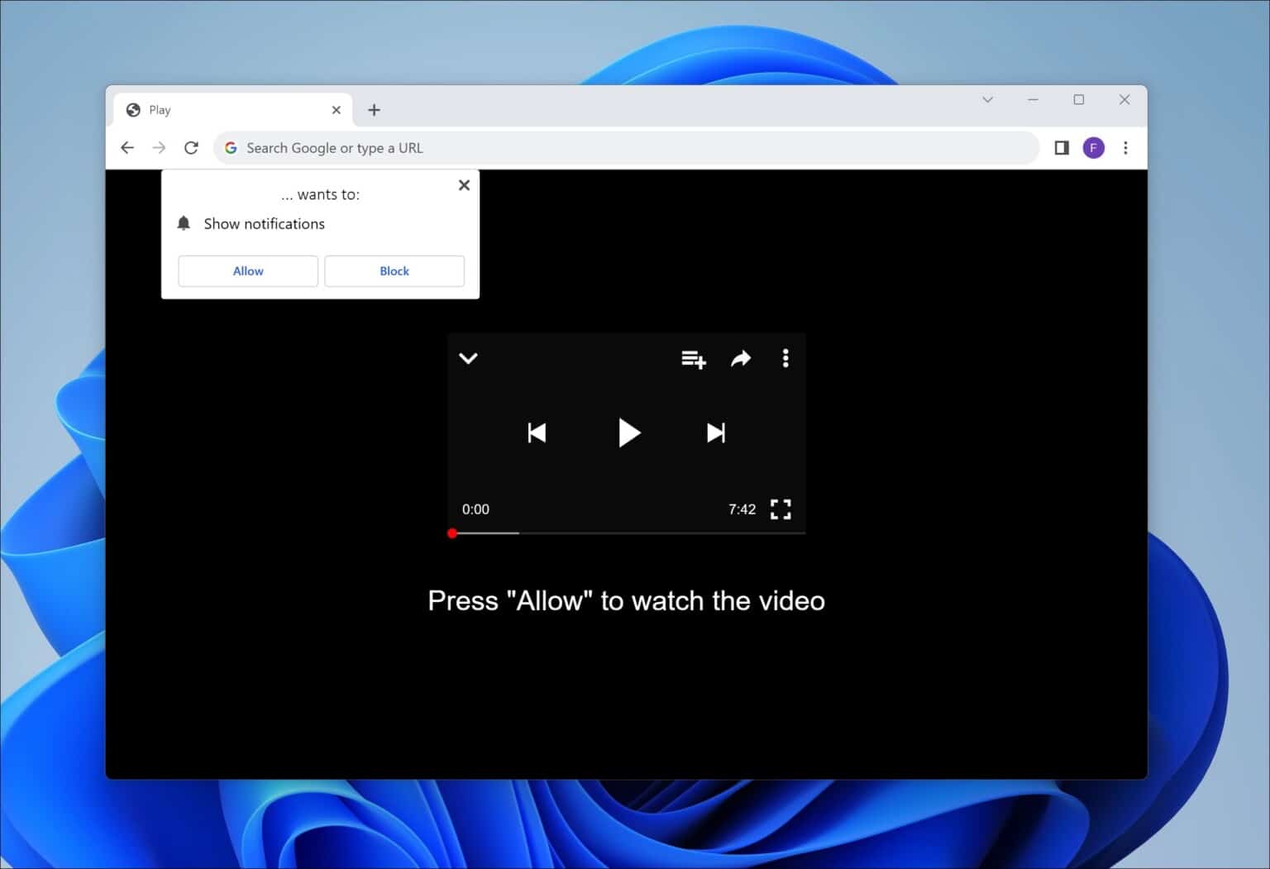The width and height of the screenshot is (1270, 869).
Task: Go back to the previous track
Action: [x=537, y=432]
